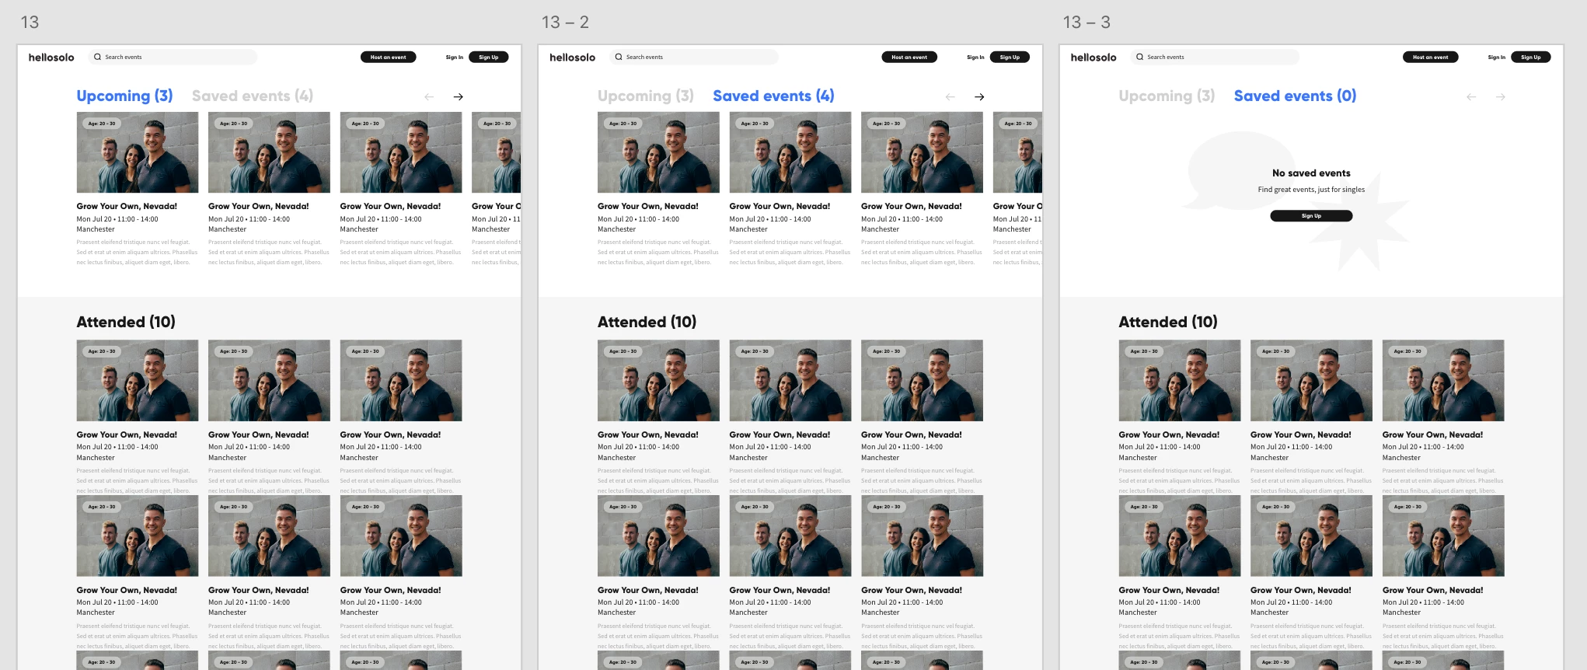Screen dimensions: 1587x670
Task: Click the hellosolo logo in frame 13
Action: (51, 57)
